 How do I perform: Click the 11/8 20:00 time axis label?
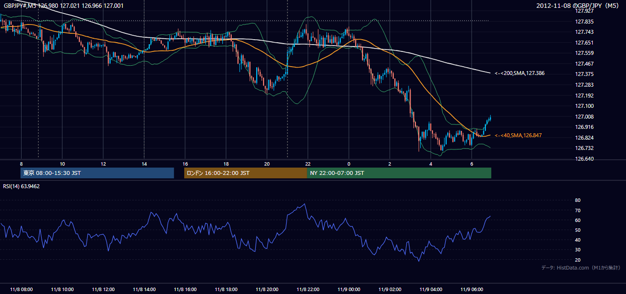[266, 289]
